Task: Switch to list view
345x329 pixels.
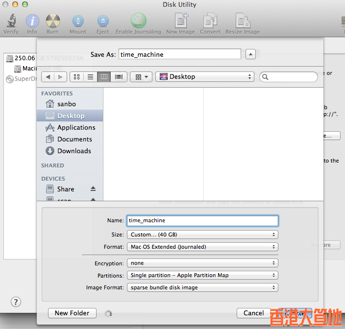Action: 90,77
